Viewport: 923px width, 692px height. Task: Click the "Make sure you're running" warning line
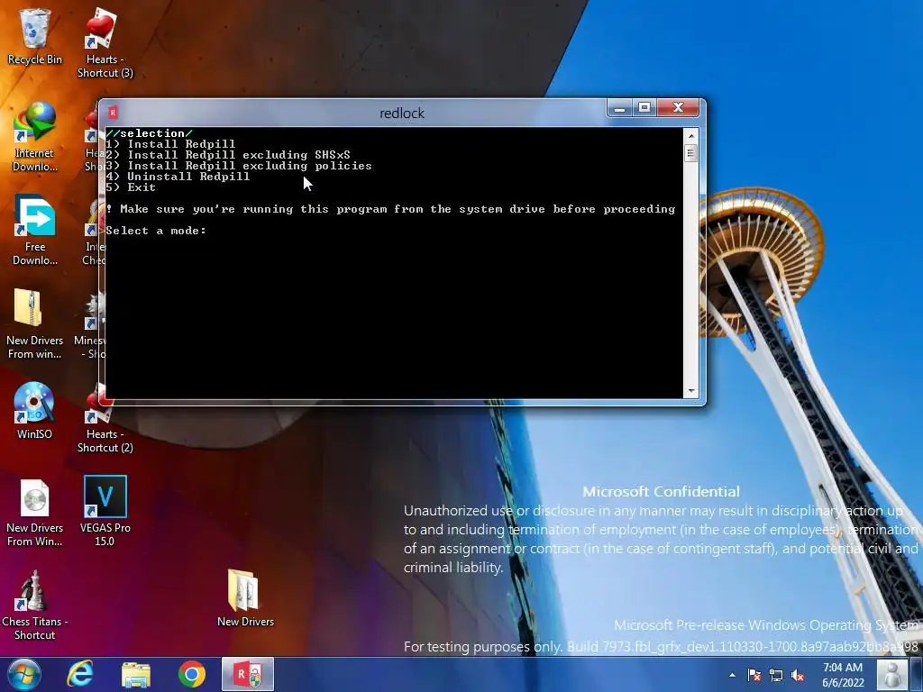coord(391,209)
